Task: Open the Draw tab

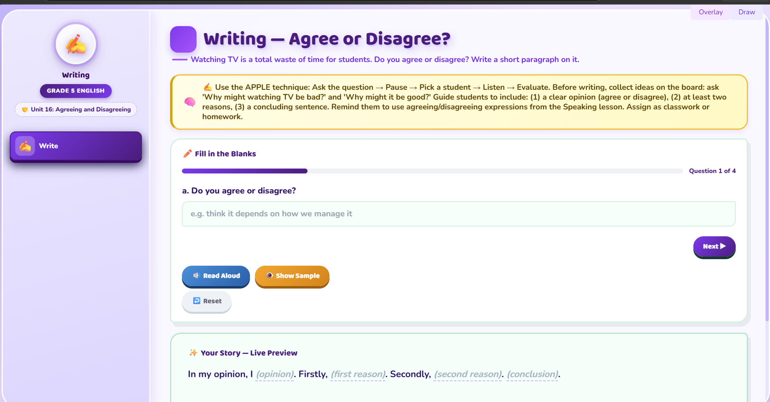Action: [746, 12]
